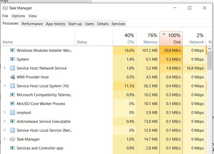
Task: Click the sort arrow on Disk column
Action: (164, 34)
